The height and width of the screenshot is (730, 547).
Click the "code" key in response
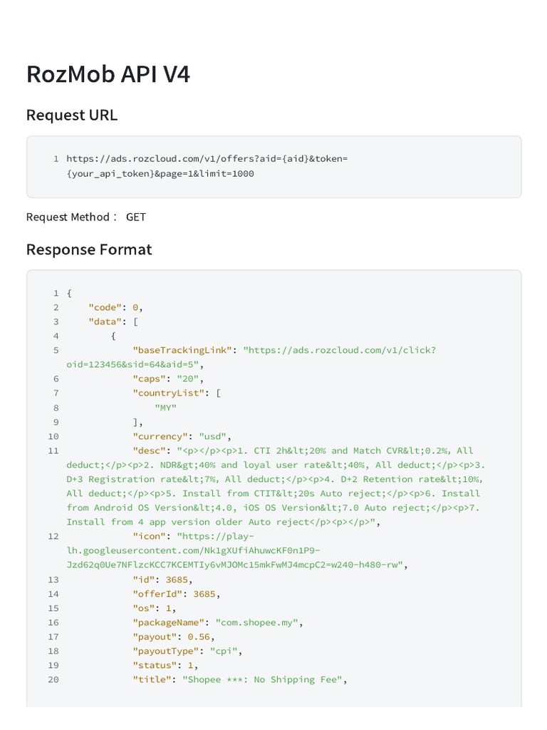[x=105, y=307]
